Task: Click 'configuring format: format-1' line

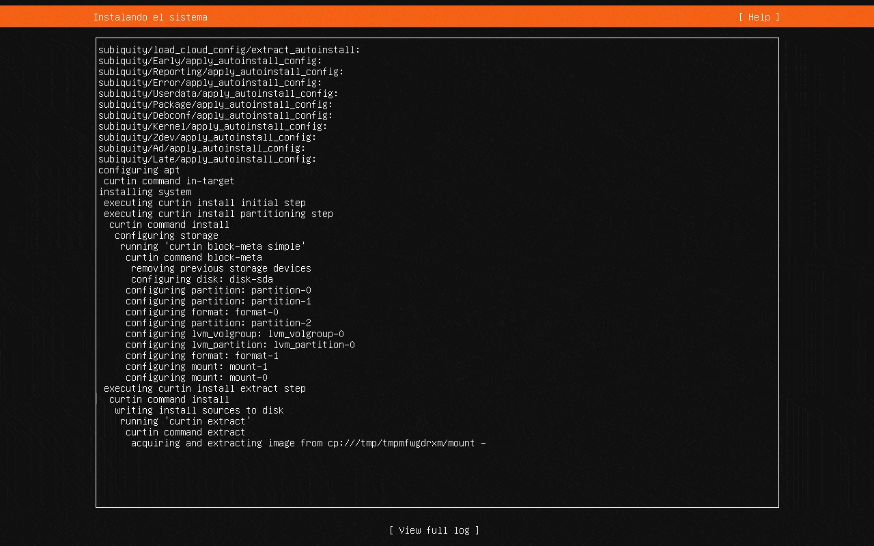Action: pyautogui.click(x=202, y=356)
